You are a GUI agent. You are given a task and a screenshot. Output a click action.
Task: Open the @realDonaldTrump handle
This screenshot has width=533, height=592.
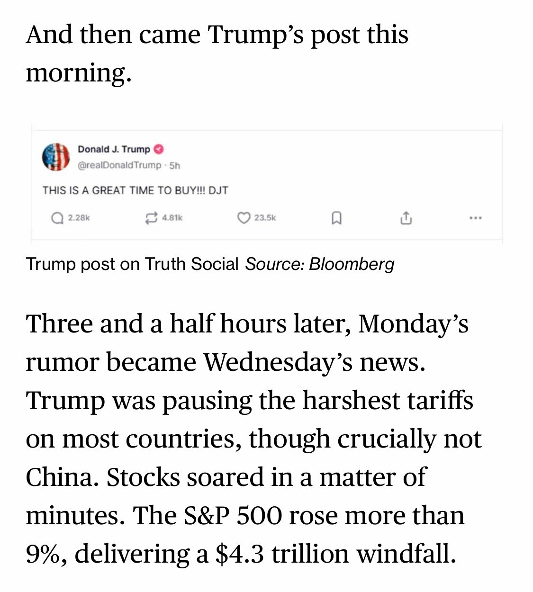[119, 165]
